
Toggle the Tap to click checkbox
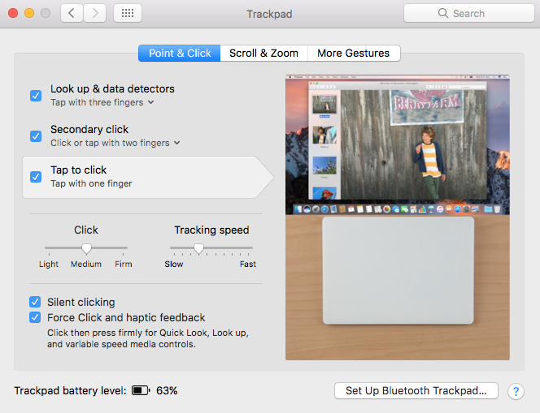pos(36,177)
